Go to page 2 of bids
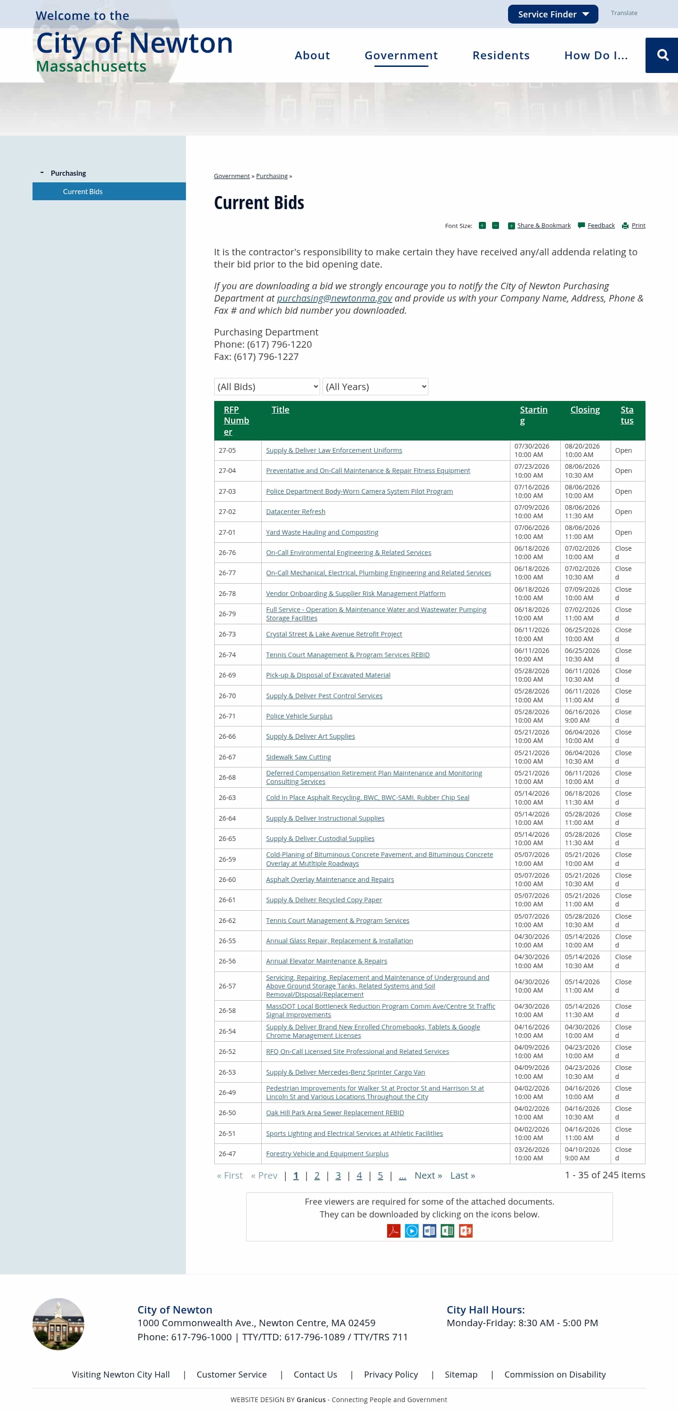Screen dimensions: 678x1412 (317, 1175)
